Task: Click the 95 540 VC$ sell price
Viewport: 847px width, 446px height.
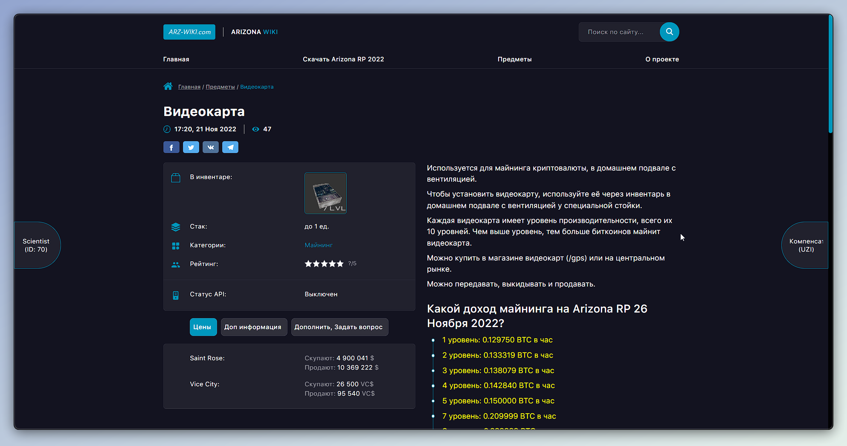Action: [x=356, y=394]
